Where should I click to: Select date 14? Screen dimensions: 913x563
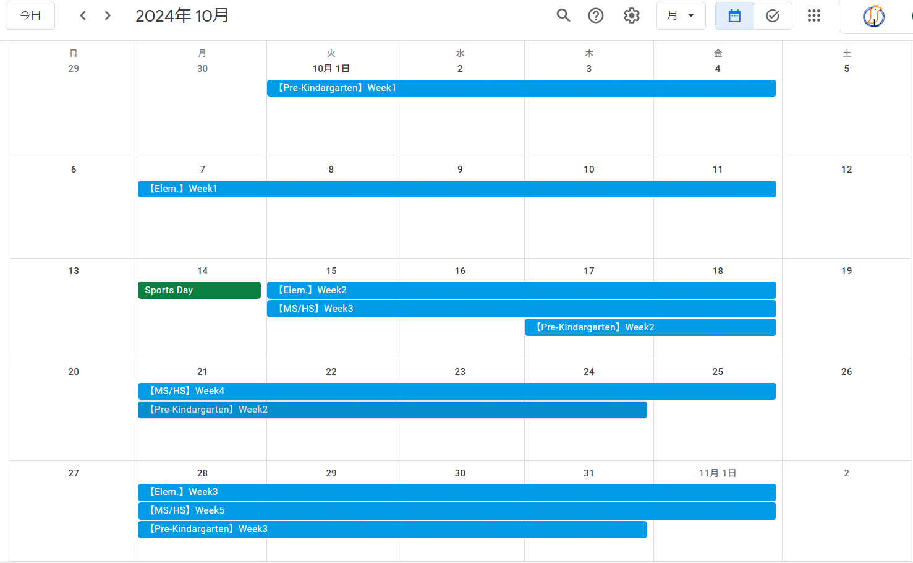point(202,271)
